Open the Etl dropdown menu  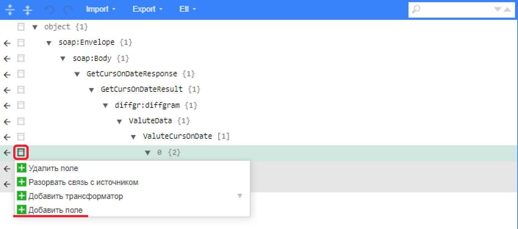coord(187,9)
